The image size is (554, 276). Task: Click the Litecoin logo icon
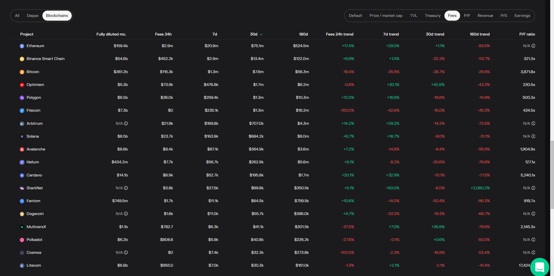pyautogui.click(x=22, y=266)
